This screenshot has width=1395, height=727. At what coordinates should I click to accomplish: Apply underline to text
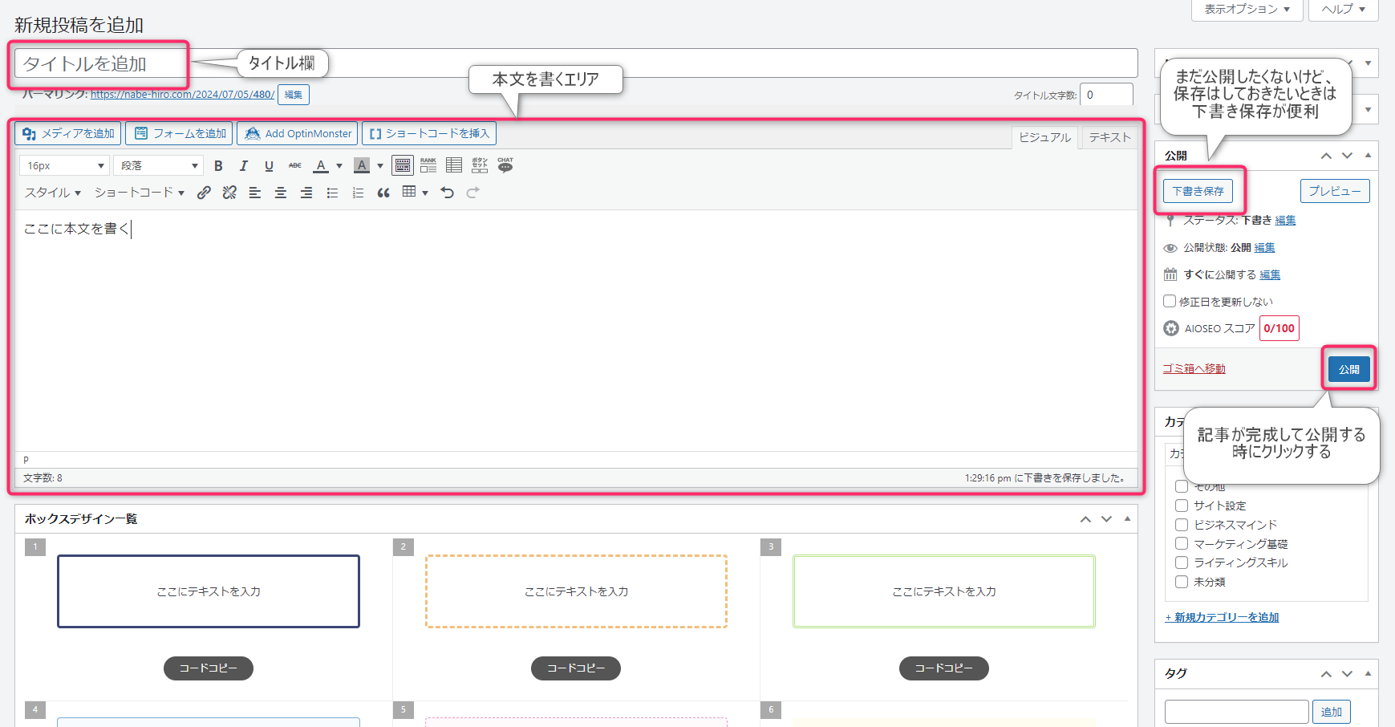pyautogui.click(x=270, y=166)
